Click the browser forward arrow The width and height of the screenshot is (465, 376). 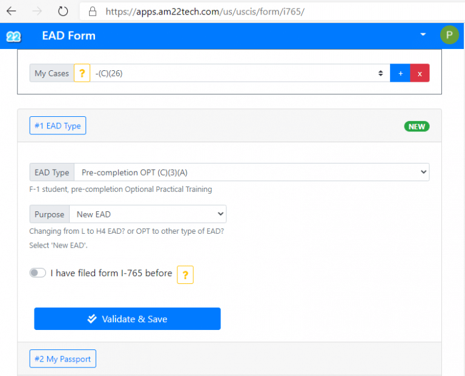click(x=38, y=12)
